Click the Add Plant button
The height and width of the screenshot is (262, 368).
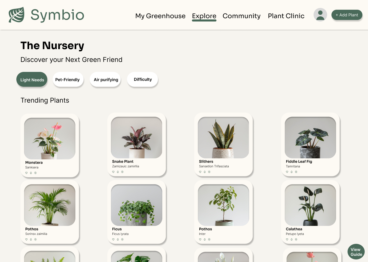tap(347, 15)
